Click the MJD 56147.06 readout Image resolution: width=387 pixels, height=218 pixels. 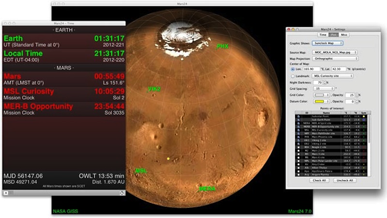(23, 176)
